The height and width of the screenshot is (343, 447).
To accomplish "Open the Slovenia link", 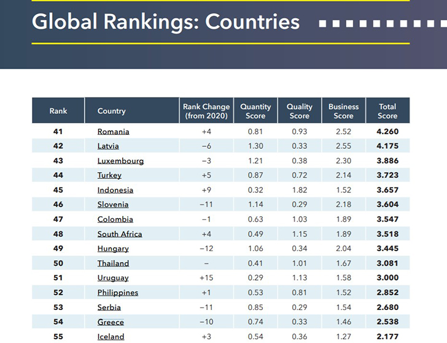I will coord(113,205).
